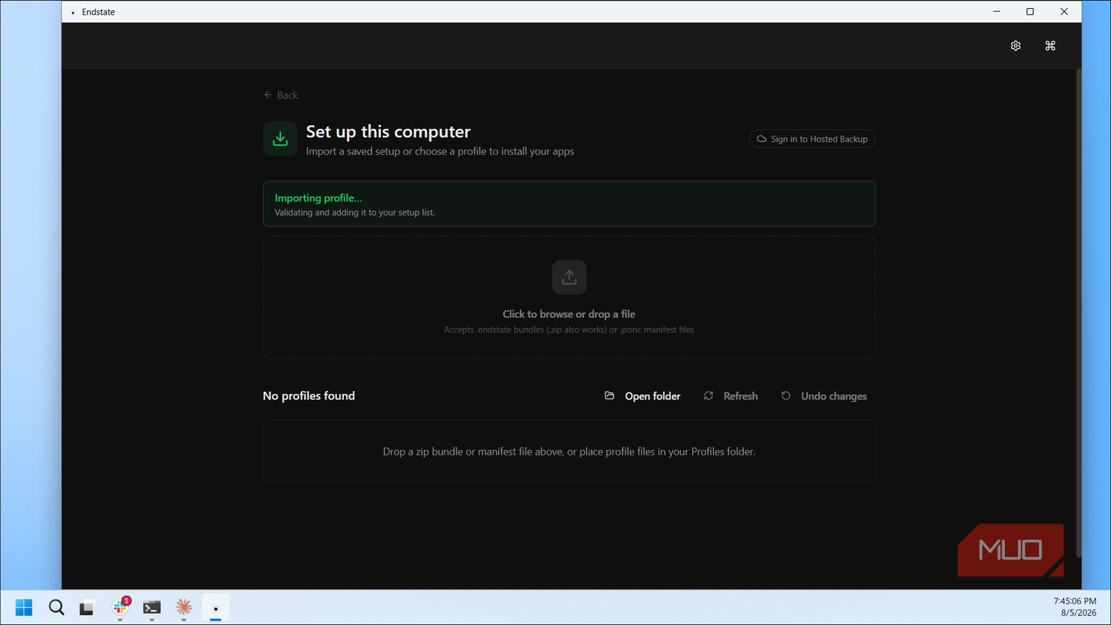This screenshot has height=625, width=1111.
Task: Click the undo arrow icon
Action: (x=786, y=395)
